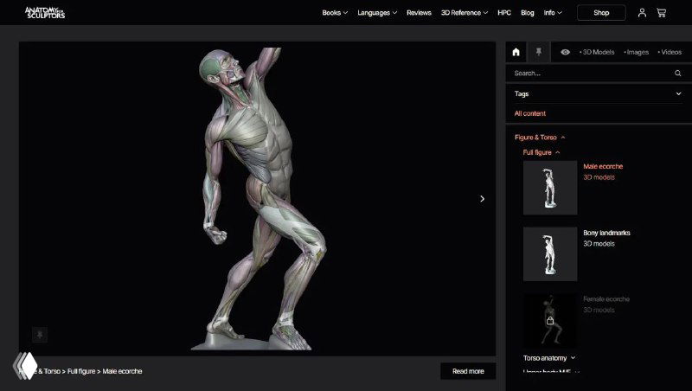Filter by Videos

(x=670, y=52)
